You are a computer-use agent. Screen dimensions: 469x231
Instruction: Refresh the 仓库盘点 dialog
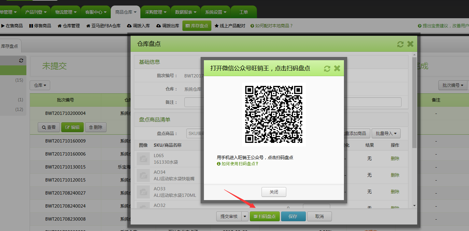coord(400,44)
